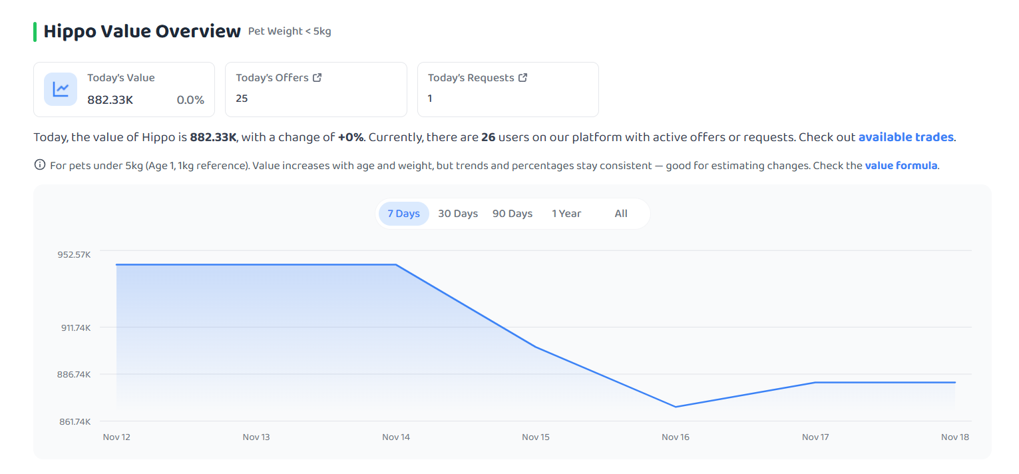Click the Today's Value card

(x=124, y=89)
